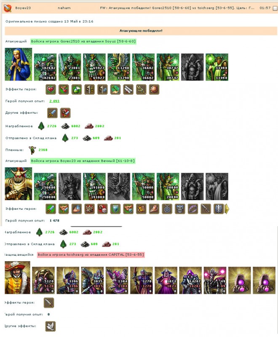
Task: Select the griffin unit with 11290 troops
Action: (x=119, y=67)
